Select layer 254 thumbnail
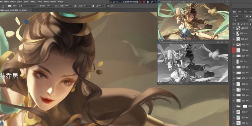252x126 pixels. pyautogui.click(x=238, y=112)
